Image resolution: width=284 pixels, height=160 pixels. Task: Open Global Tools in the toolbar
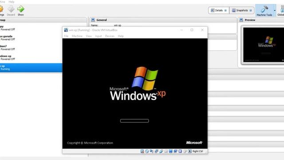coord(281,11)
